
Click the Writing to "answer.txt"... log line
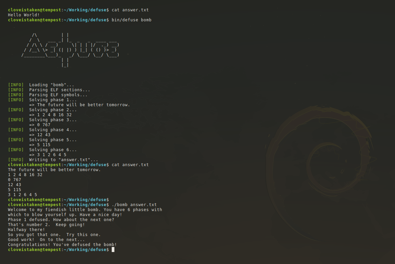pyautogui.click(x=64, y=160)
